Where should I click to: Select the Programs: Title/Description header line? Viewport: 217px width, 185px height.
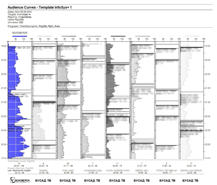[x=34, y=26]
